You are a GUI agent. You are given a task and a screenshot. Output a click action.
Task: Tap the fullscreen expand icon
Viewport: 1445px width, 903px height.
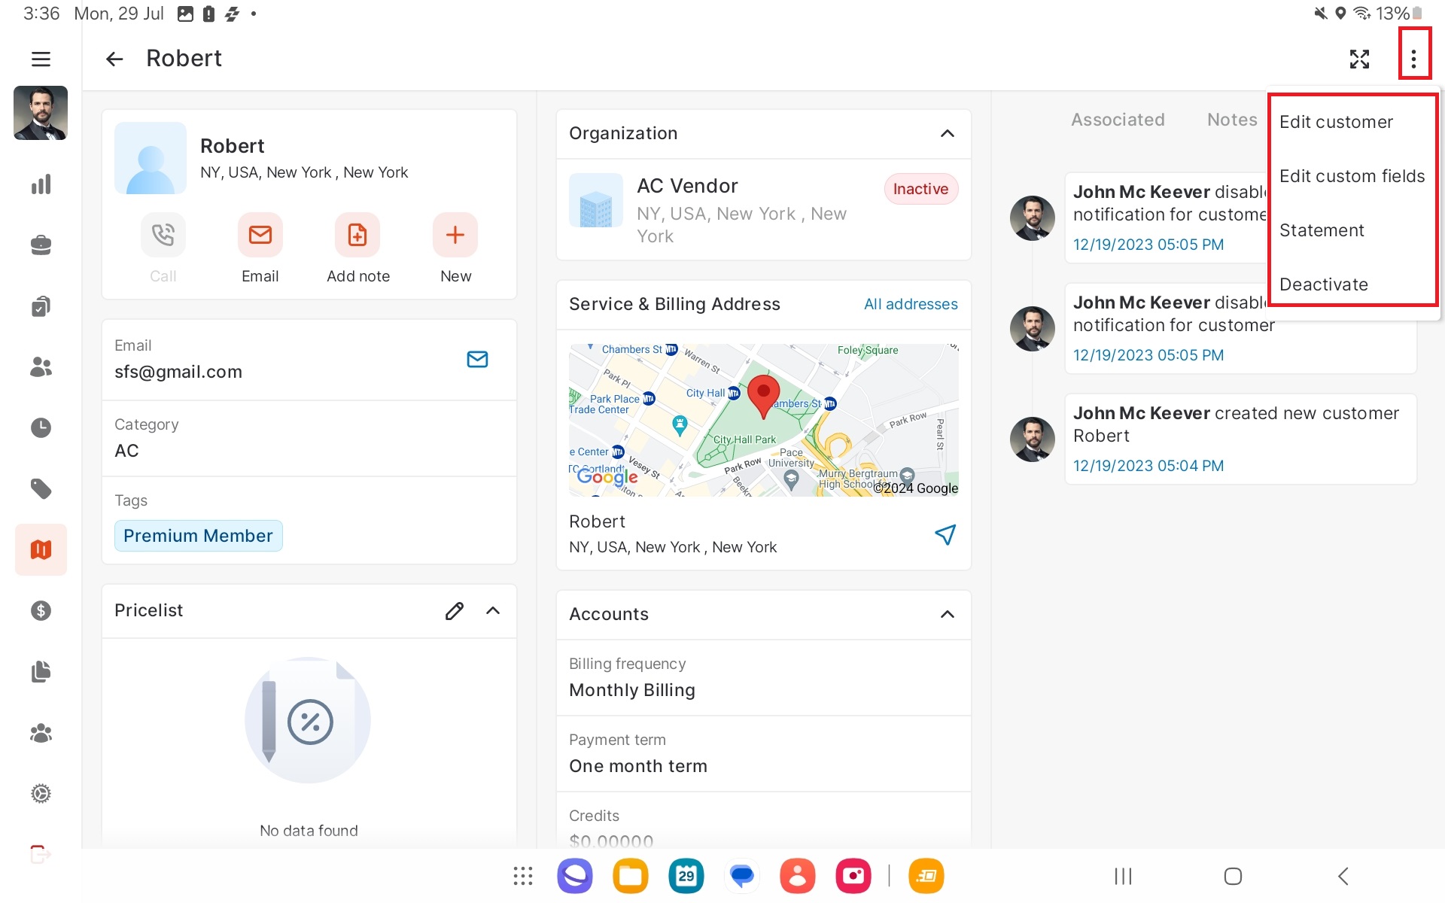(1358, 59)
